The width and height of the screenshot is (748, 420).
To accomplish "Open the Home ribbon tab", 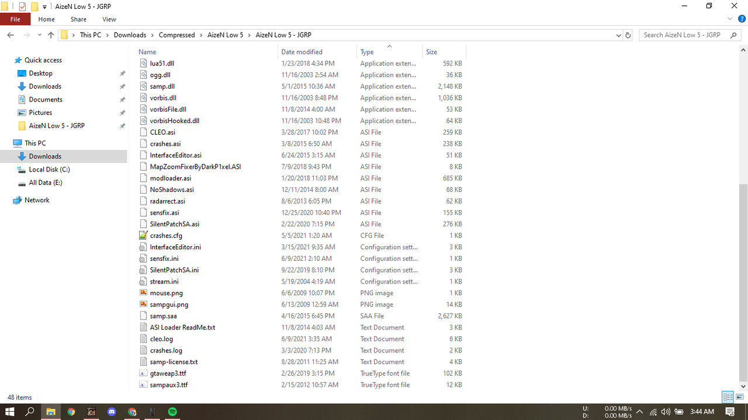I will coord(47,19).
